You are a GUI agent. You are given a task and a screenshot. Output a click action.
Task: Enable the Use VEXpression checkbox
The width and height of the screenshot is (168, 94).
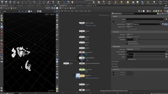(x=127, y=59)
